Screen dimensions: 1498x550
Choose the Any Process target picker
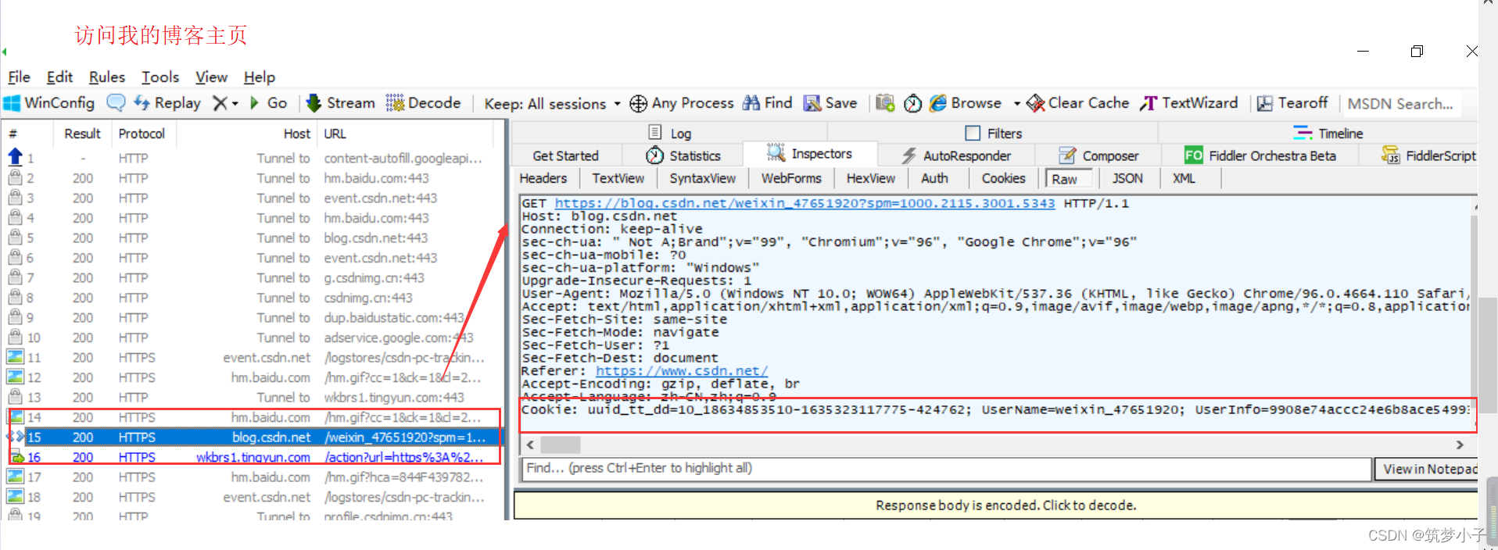pyautogui.click(x=682, y=103)
